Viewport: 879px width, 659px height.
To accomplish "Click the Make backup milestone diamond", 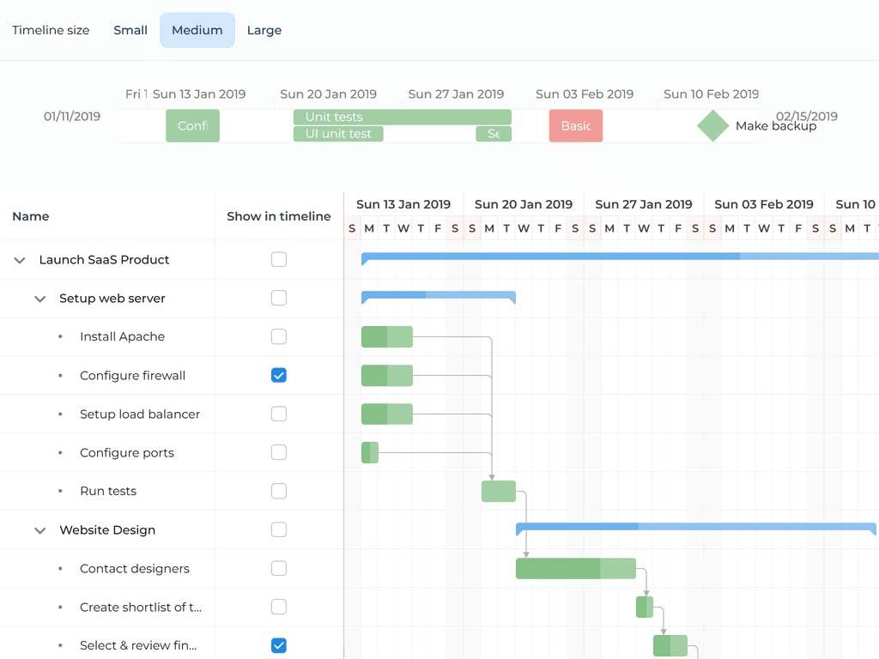I will point(712,125).
